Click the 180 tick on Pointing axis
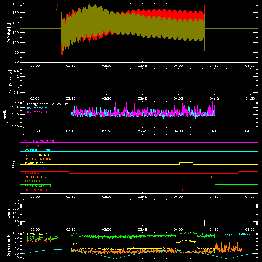The image size is (262, 262). tap(16, 4)
